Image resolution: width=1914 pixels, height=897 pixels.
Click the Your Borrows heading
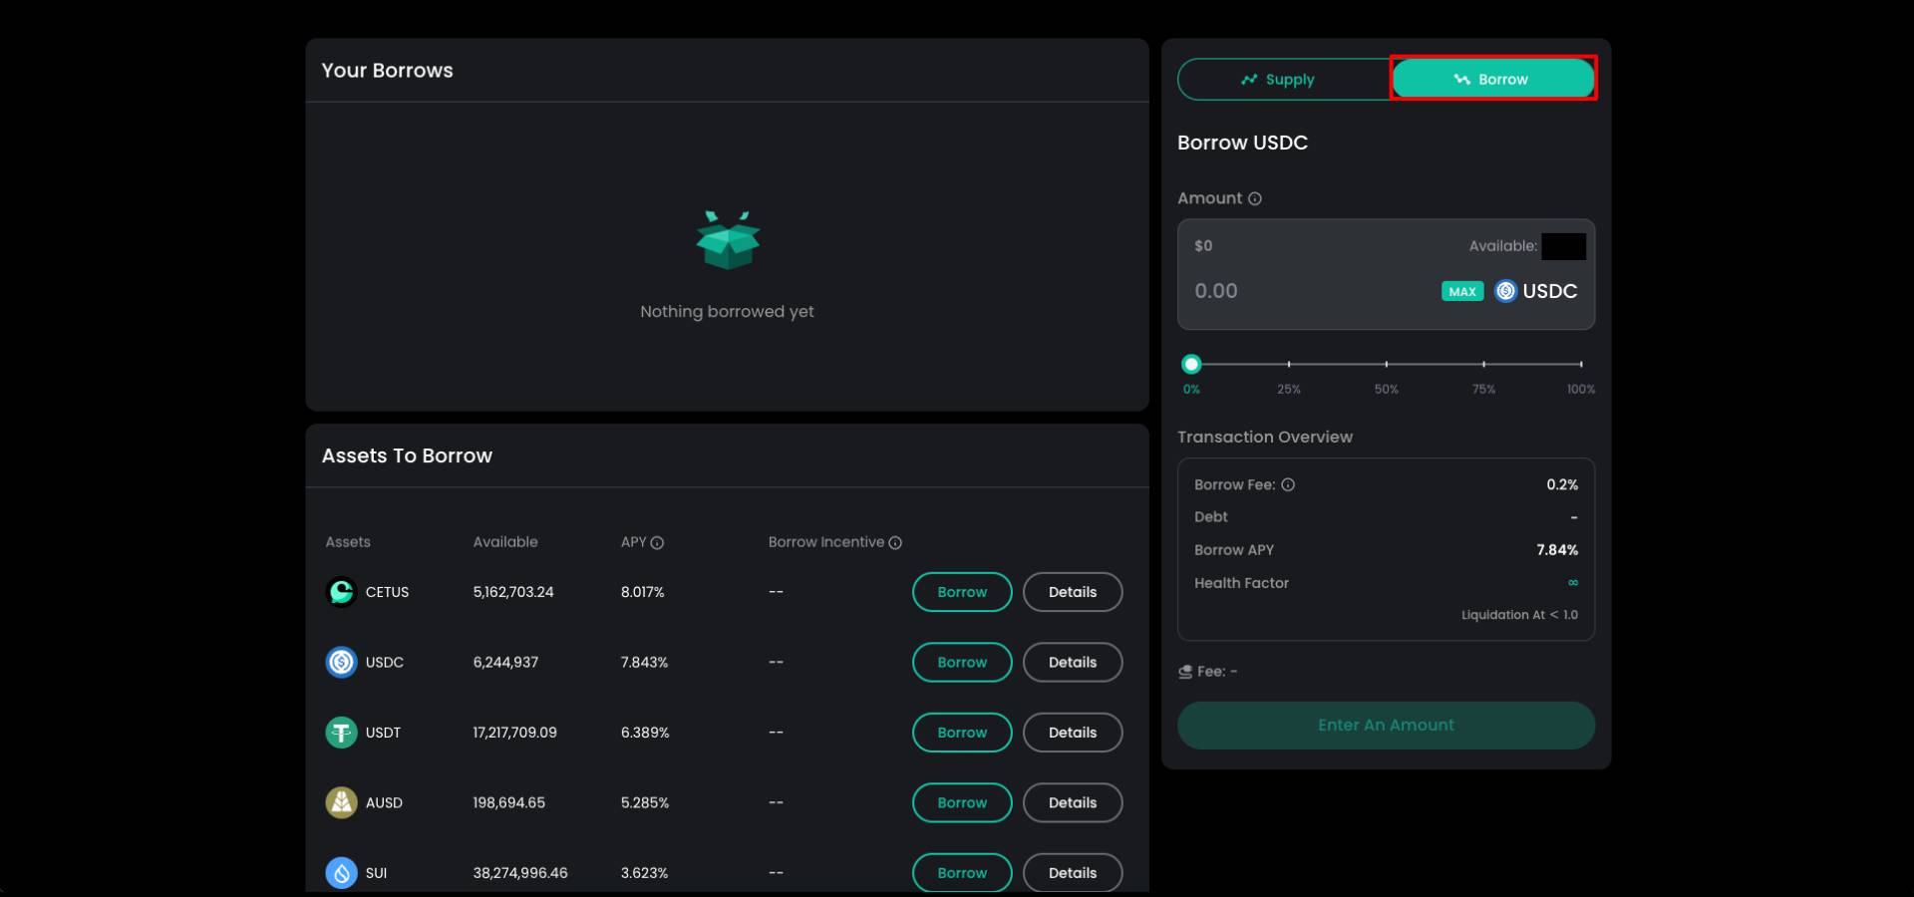[x=387, y=71]
